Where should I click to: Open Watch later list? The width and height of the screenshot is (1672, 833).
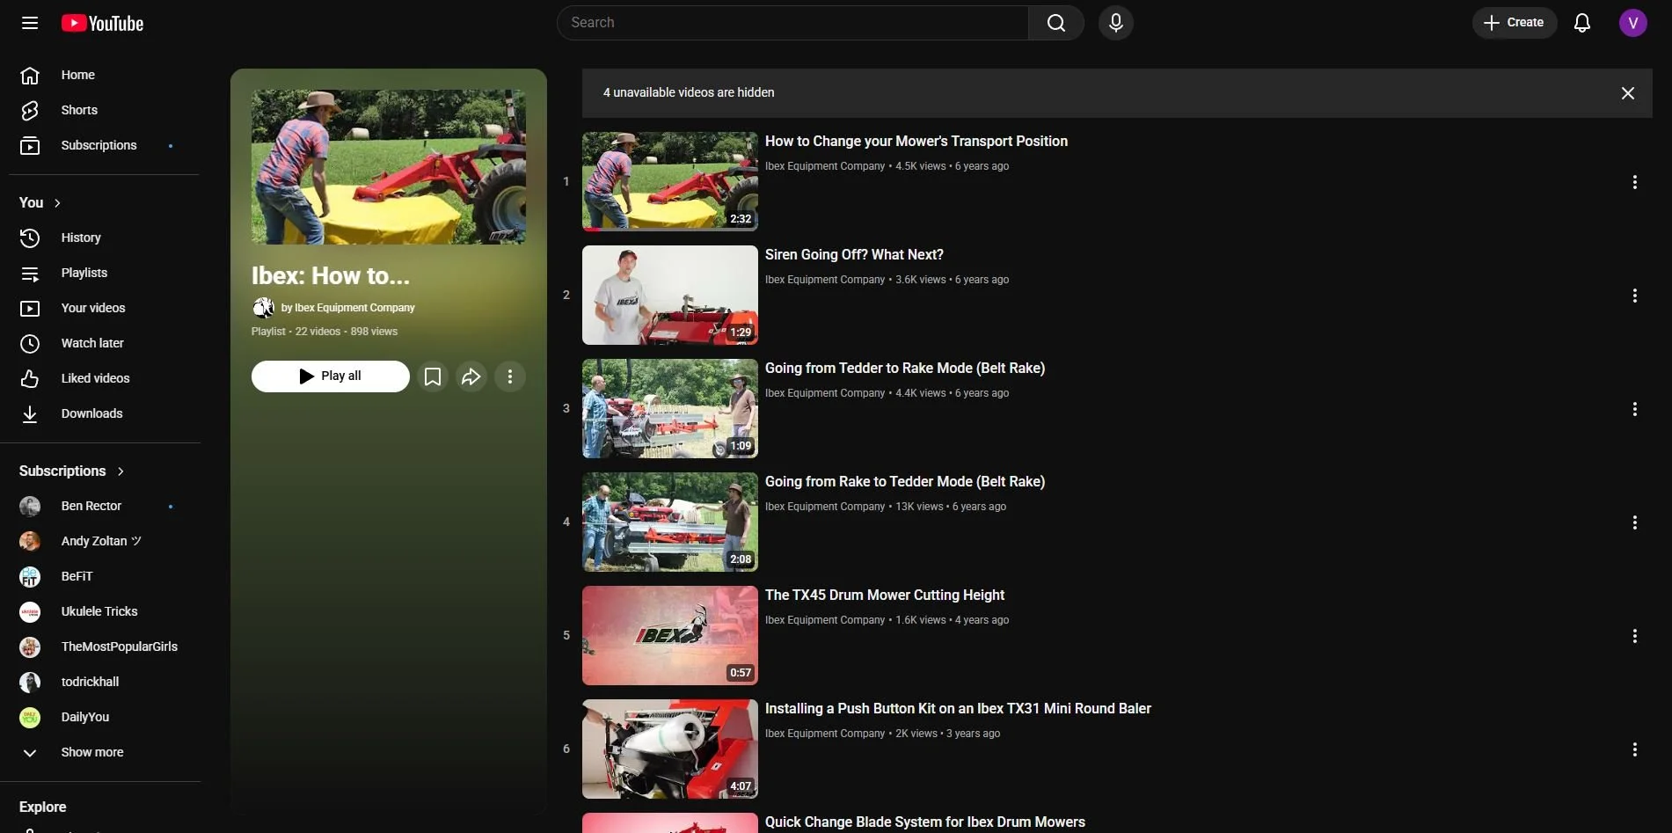click(x=99, y=343)
